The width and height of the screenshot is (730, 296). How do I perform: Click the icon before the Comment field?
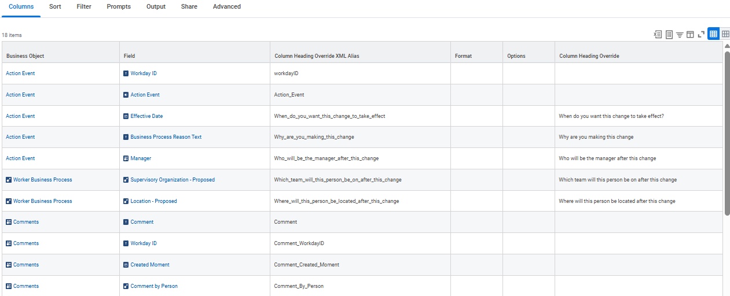[x=126, y=222]
